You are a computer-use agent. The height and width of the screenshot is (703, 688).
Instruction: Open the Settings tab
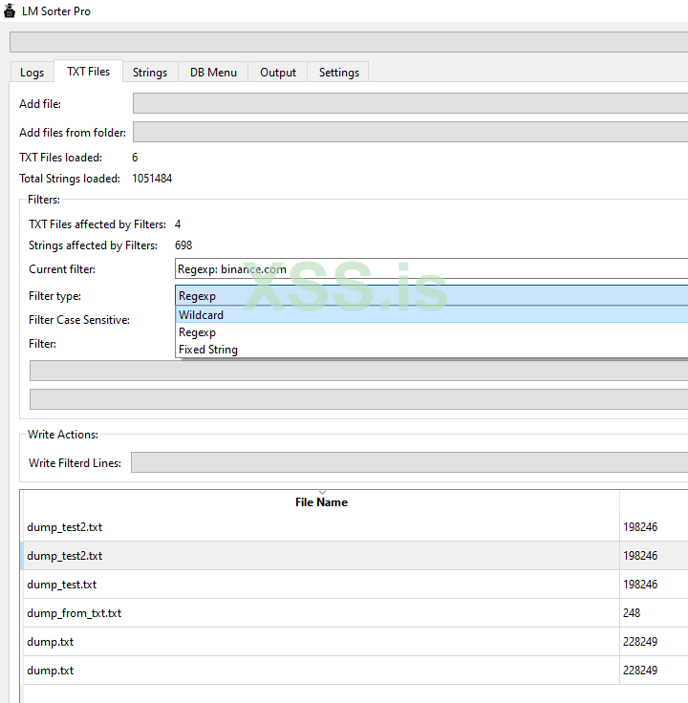click(x=338, y=73)
